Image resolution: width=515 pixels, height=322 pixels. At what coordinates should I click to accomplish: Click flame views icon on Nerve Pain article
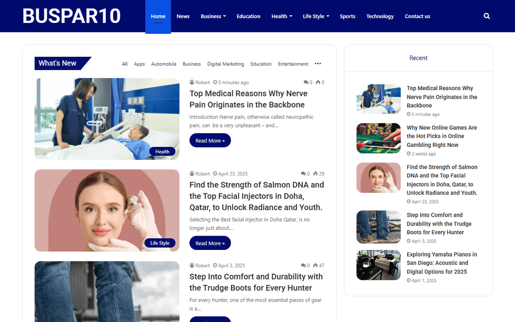coord(318,83)
